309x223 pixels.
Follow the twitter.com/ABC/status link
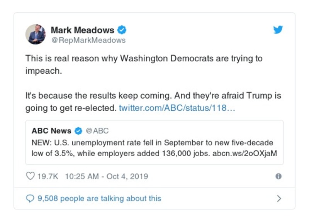coord(177,108)
